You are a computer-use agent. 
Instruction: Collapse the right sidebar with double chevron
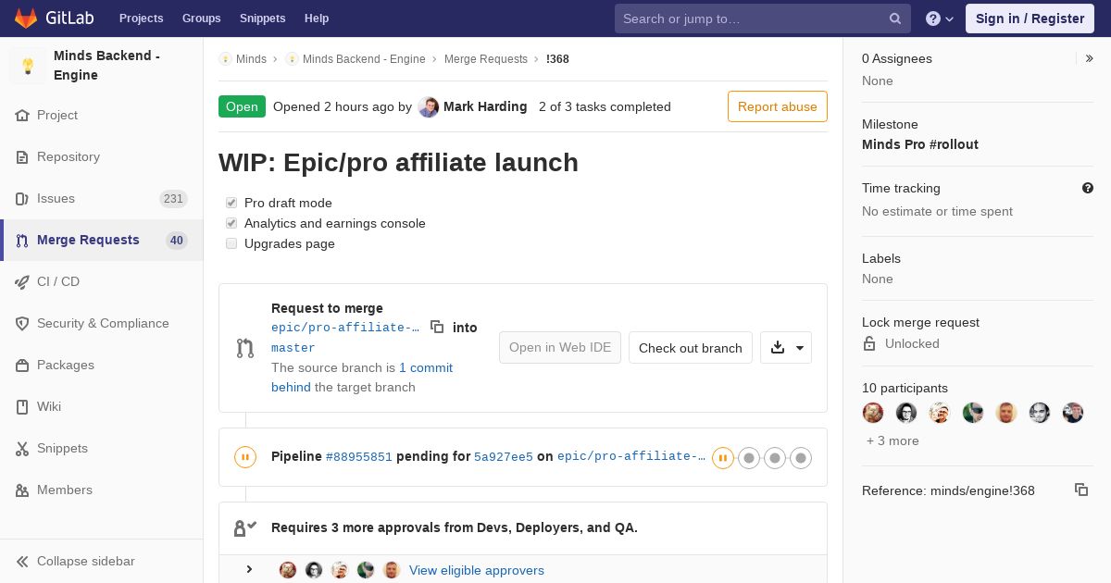point(1090,58)
